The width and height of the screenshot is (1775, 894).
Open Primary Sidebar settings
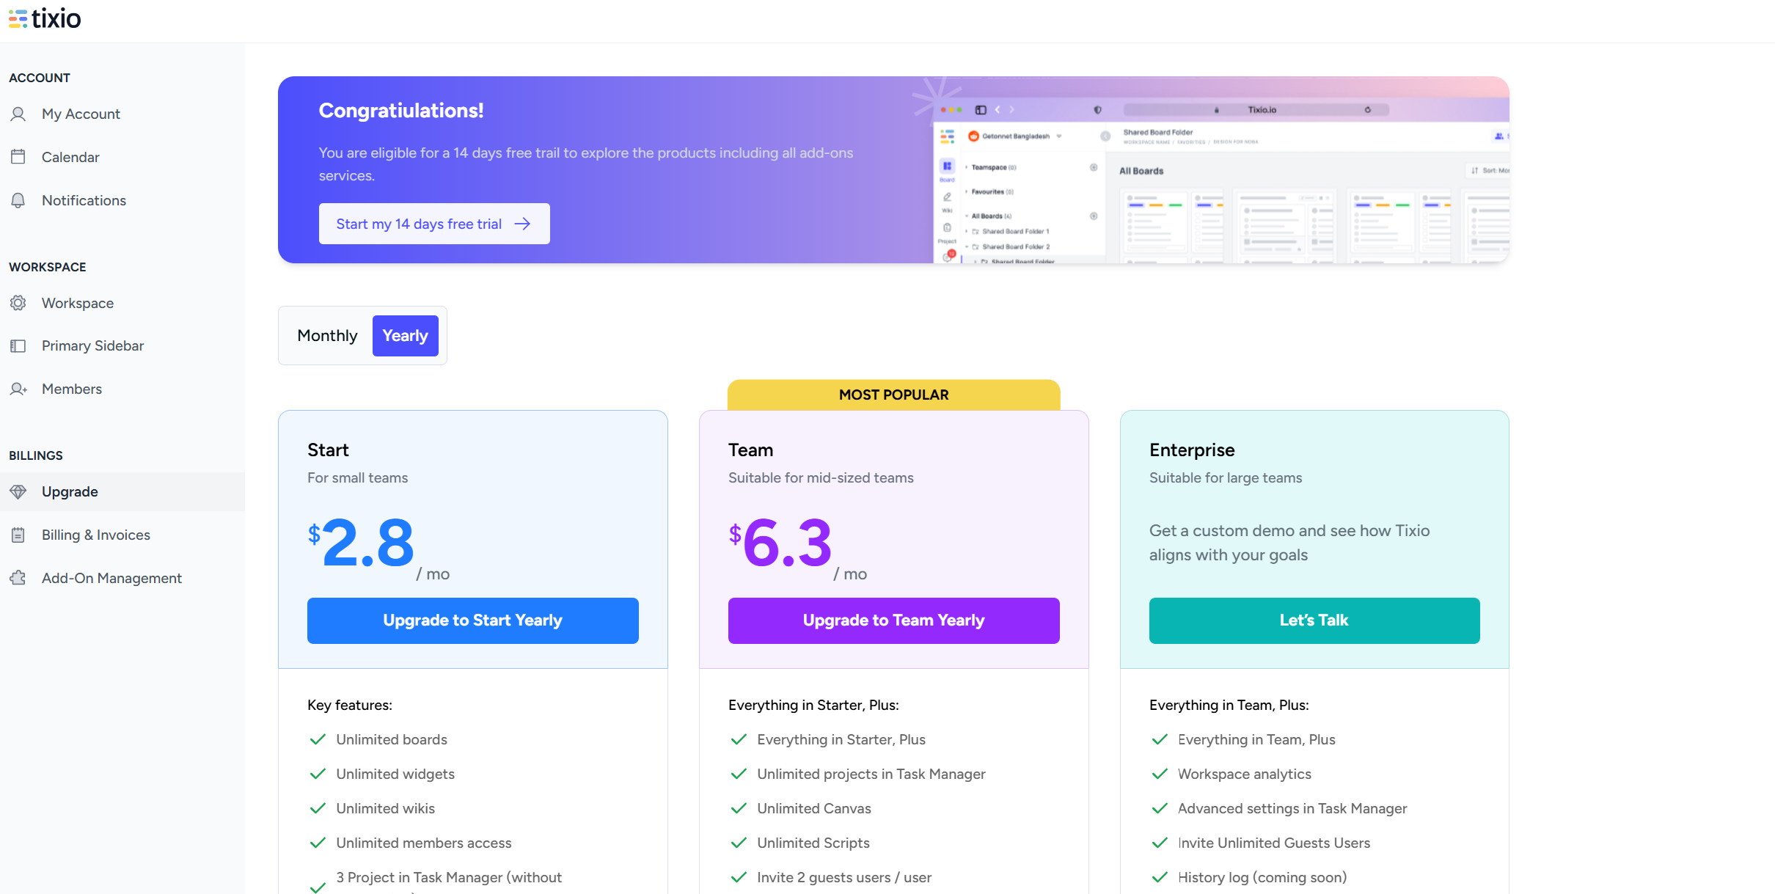pyautogui.click(x=122, y=345)
